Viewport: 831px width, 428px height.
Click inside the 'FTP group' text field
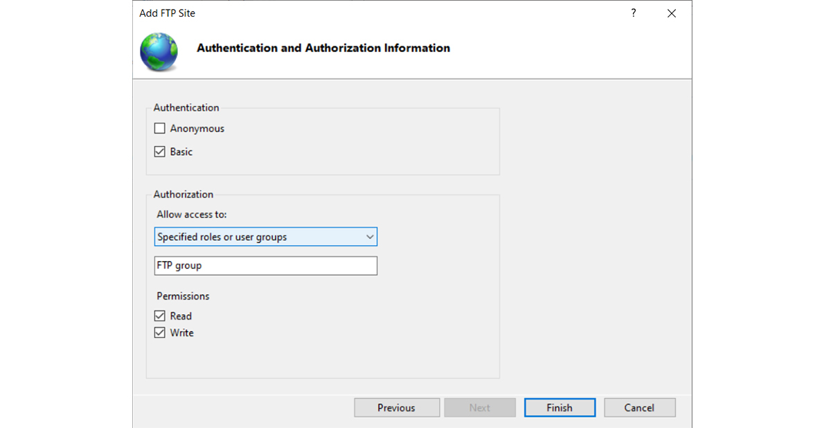[277, 265]
